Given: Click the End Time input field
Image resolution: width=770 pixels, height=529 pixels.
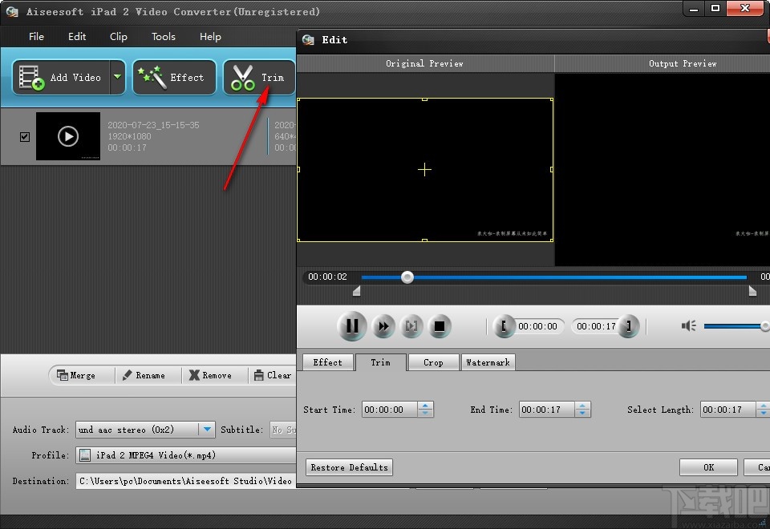Looking at the screenshot, I should [547, 410].
